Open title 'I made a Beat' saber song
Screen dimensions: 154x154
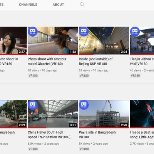pyautogui.click(x=142, y=135)
